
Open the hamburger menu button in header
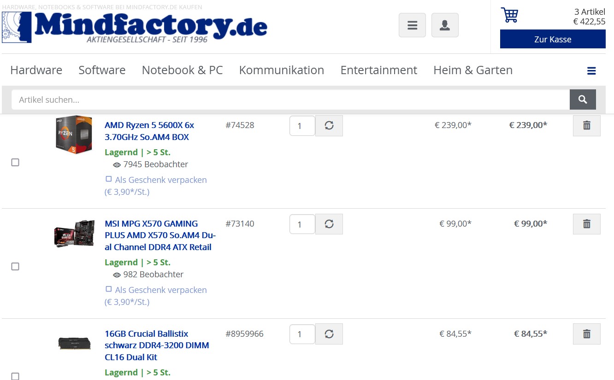point(412,25)
